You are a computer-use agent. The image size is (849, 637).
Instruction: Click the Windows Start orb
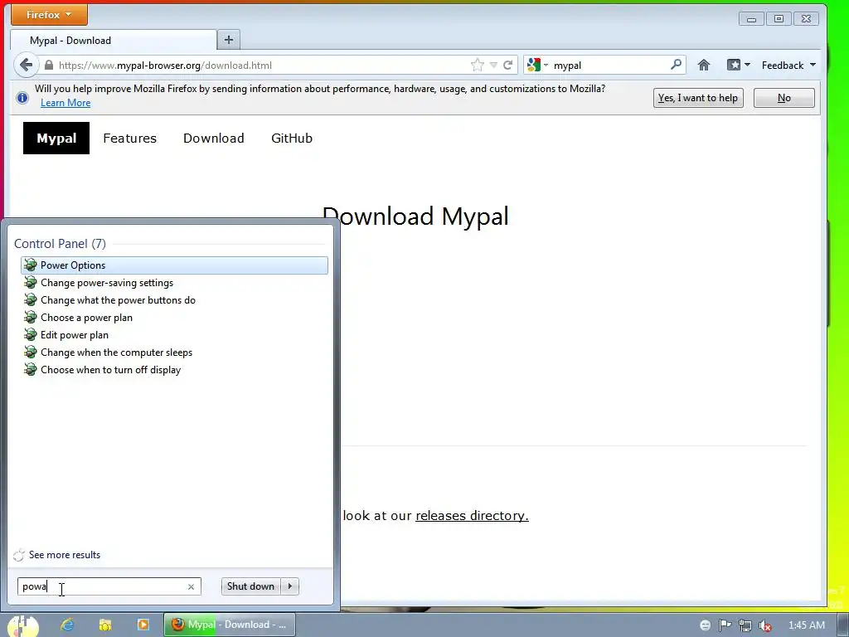tap(22, 625)
